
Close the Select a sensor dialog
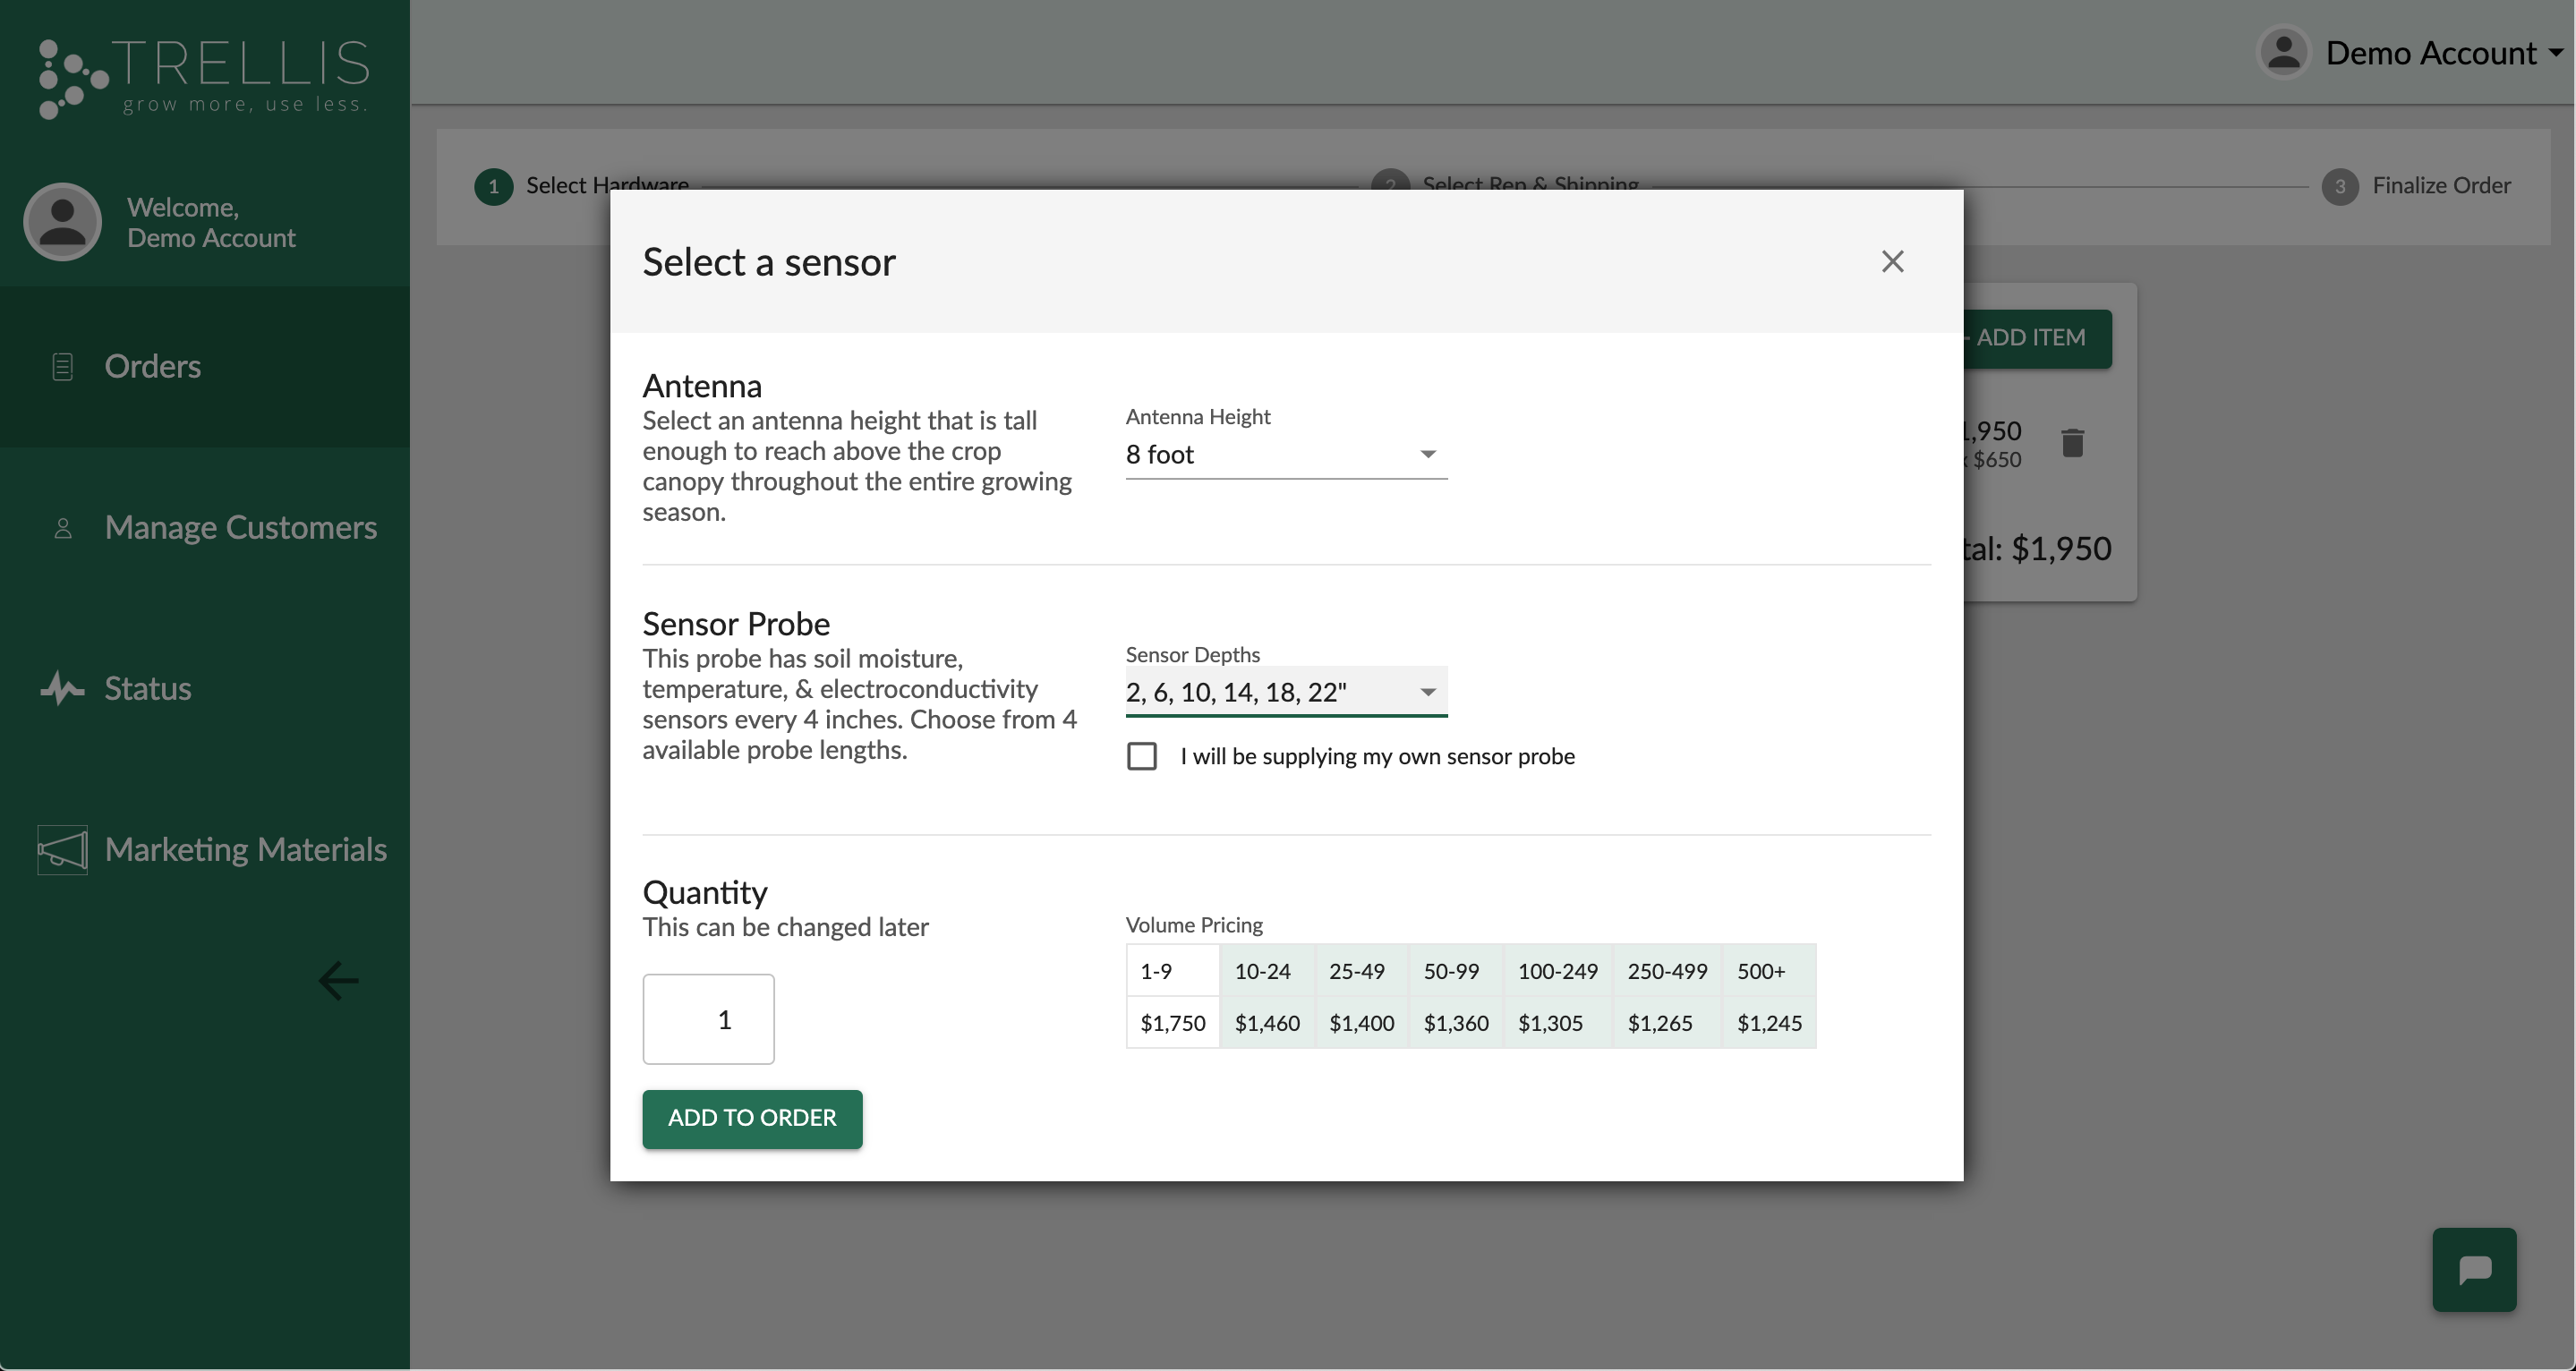click(x=1892, y=262)
